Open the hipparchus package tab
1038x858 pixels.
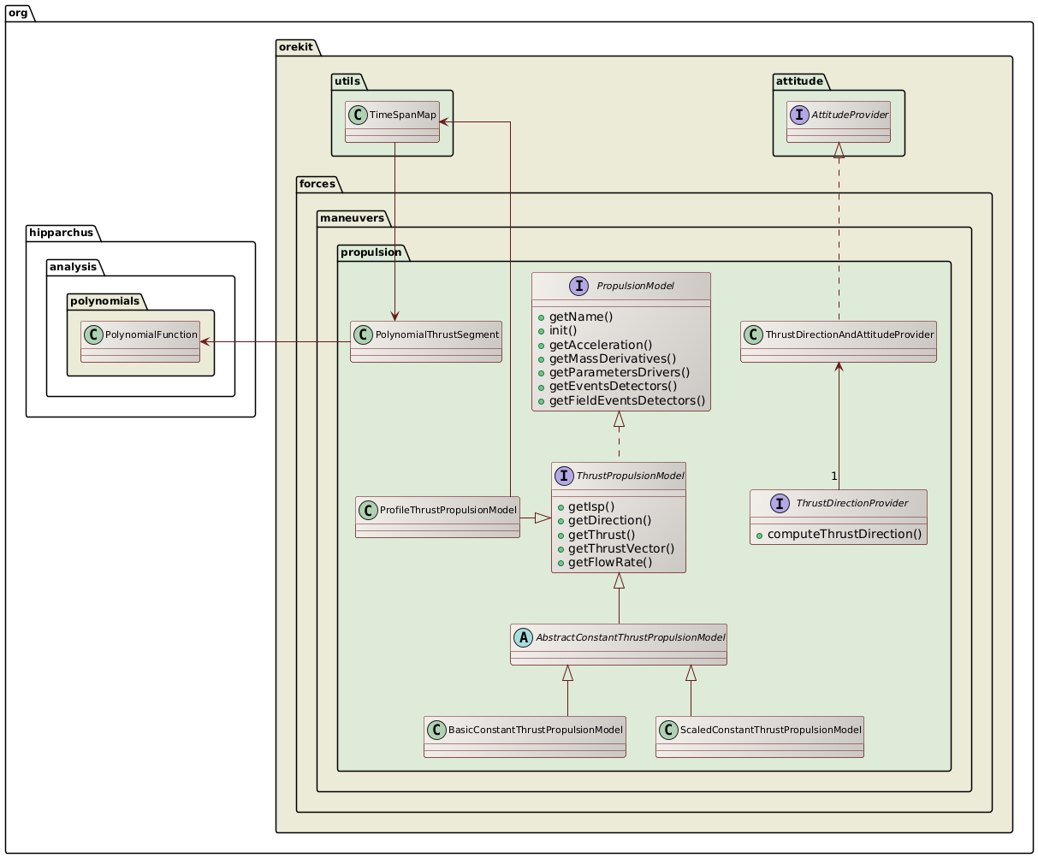point(60,232)
